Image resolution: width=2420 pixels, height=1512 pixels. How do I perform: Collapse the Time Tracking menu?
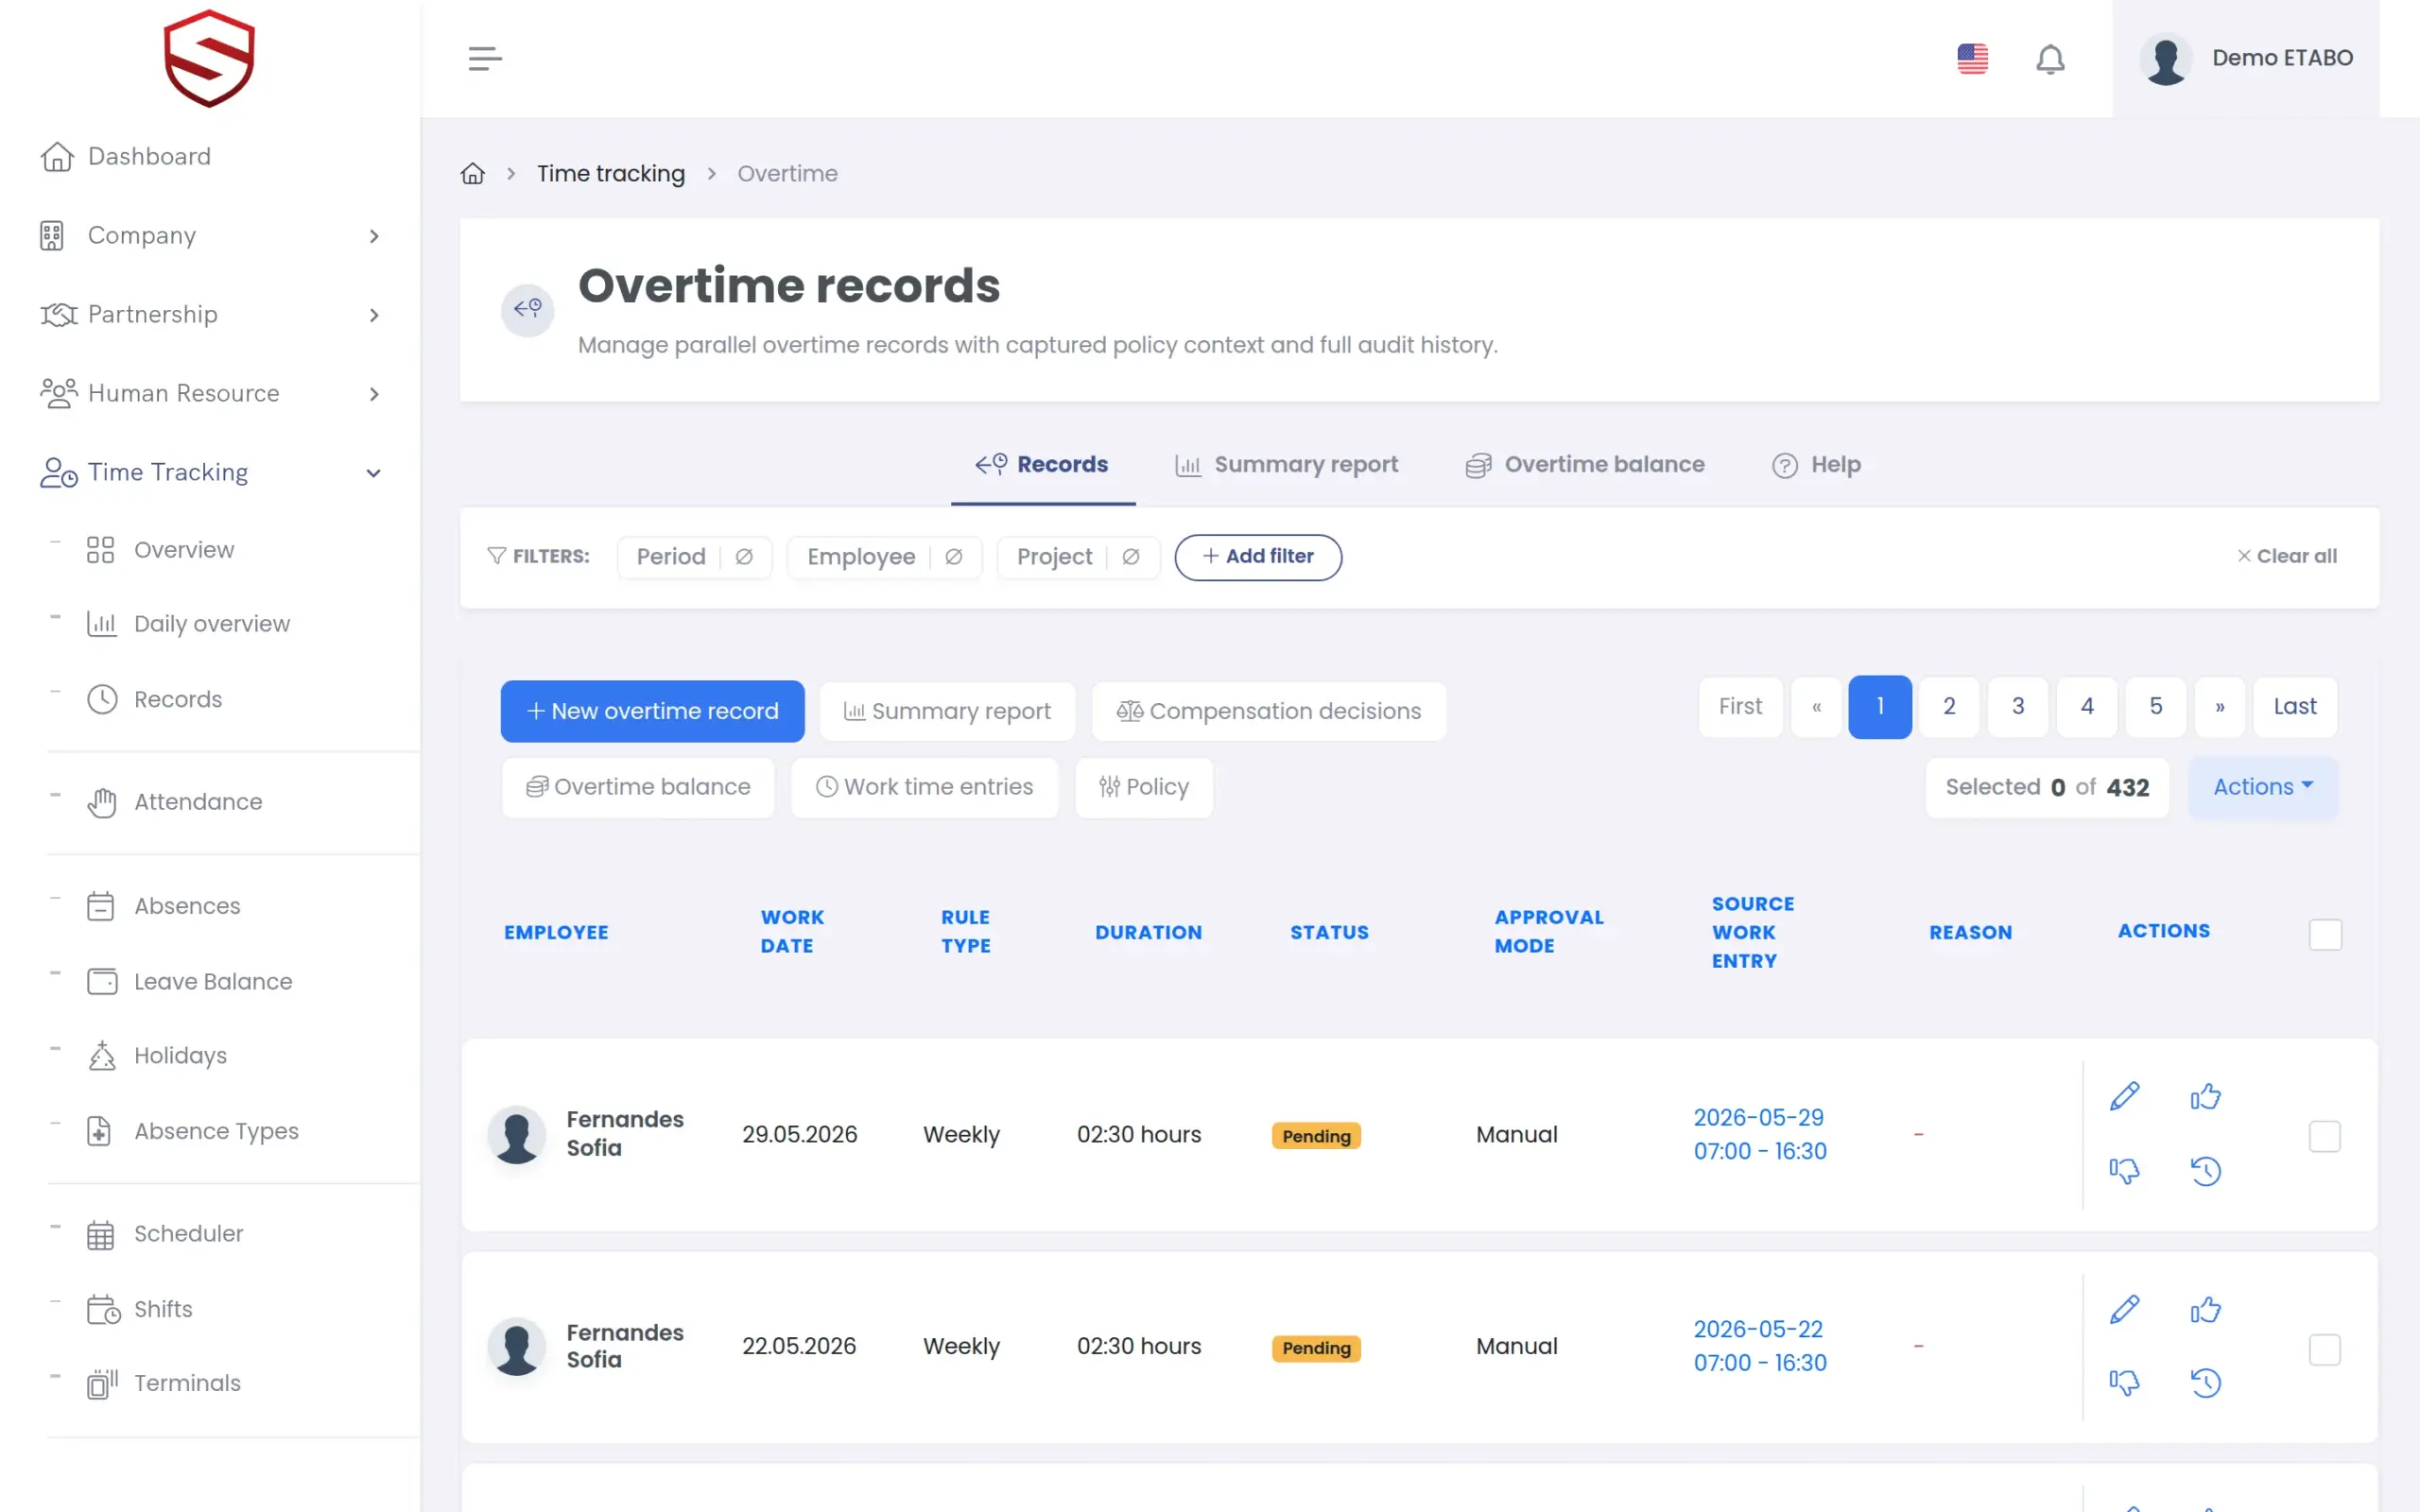click(210, 473)
